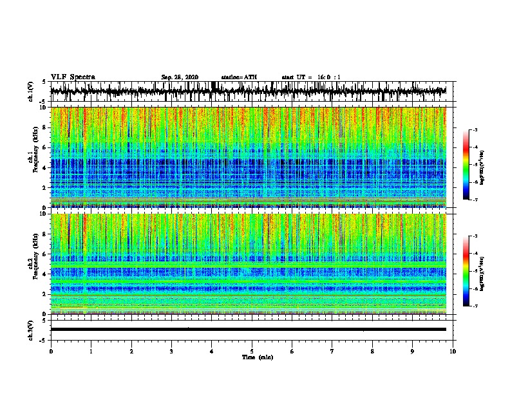This screenshot has width=510, height=394.
Task: Click the "10" frequency tick of ch.2 spectrogram
Action: [43, 214]
